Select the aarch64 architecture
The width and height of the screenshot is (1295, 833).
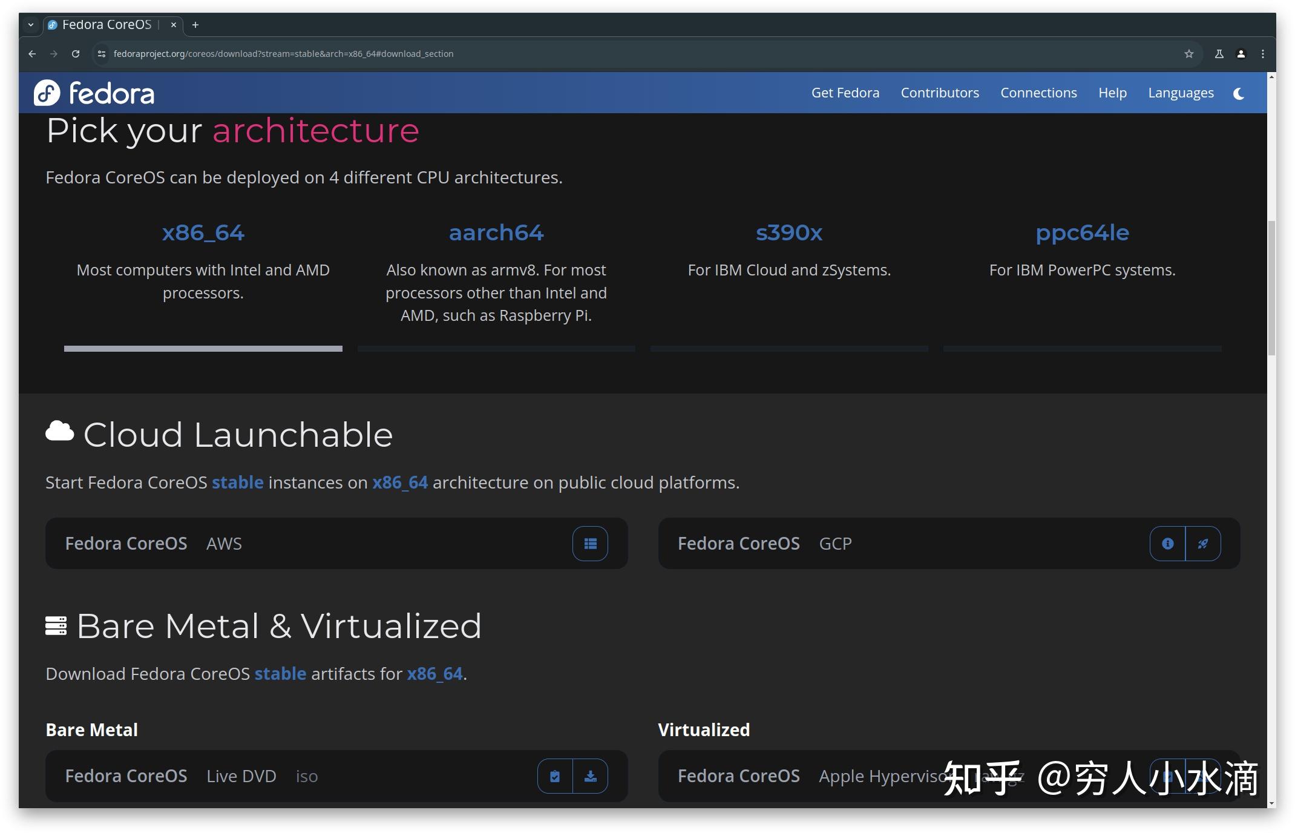click(x=496, y=232)
